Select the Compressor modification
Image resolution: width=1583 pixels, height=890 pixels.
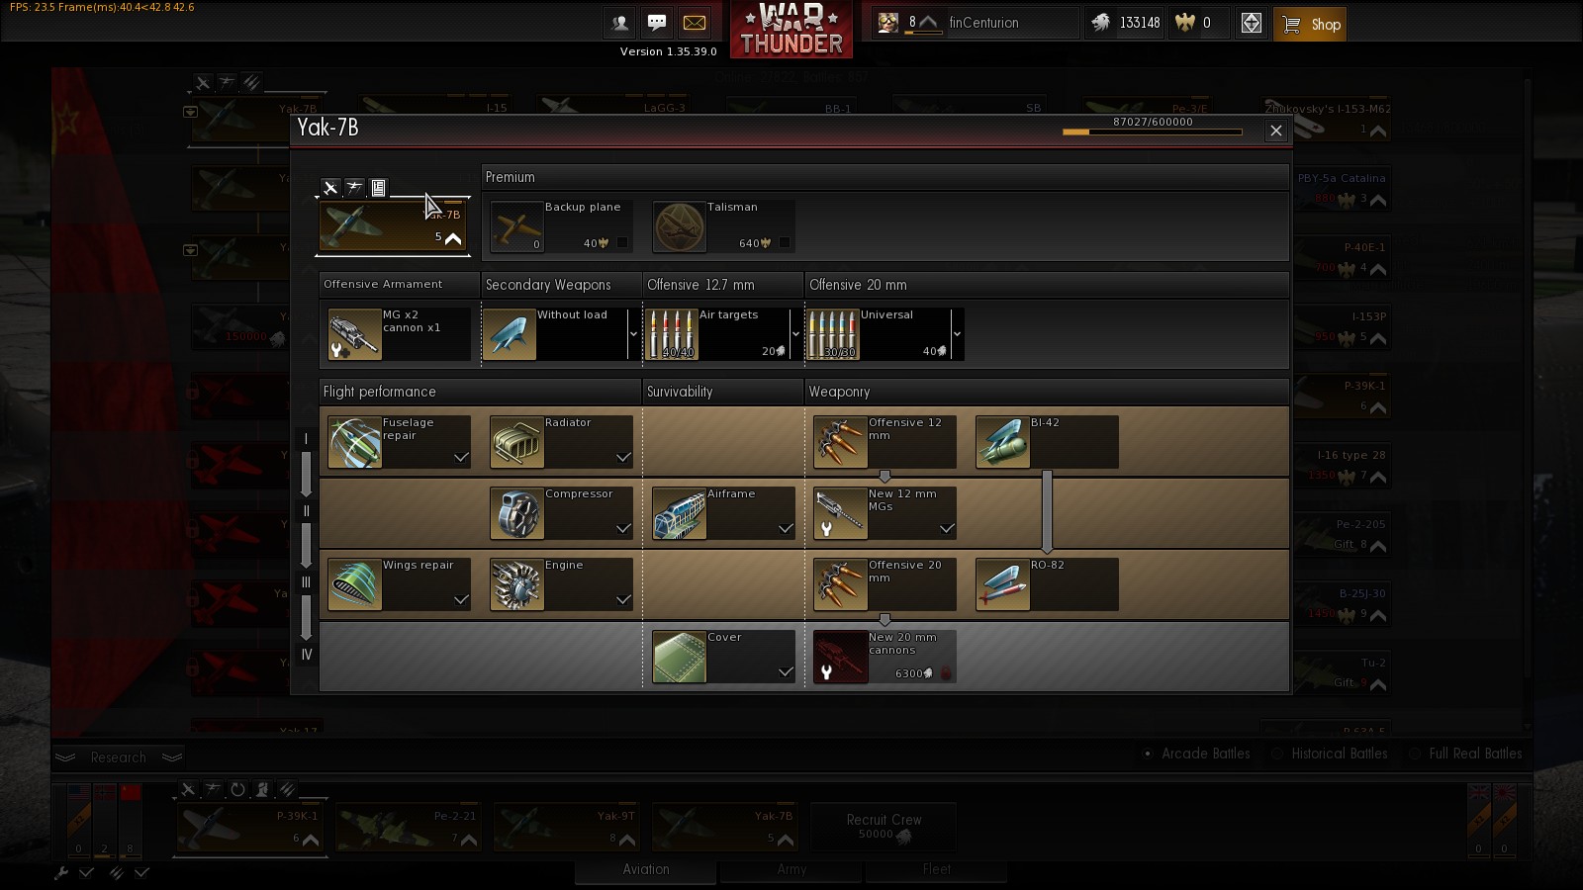[562, 512]
